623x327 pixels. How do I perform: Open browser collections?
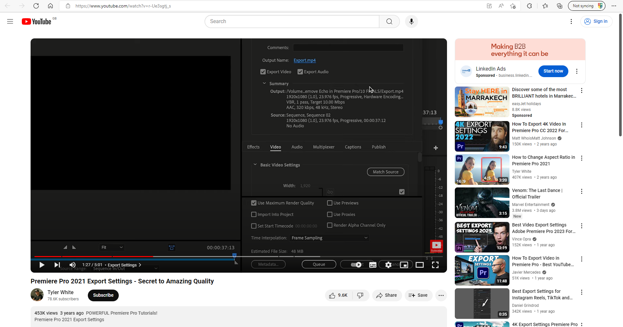(x=560, y=6)
